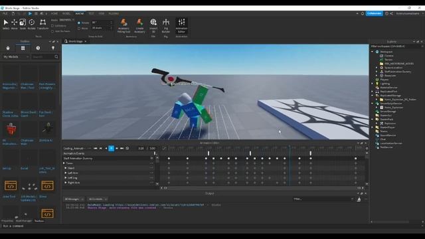Switch to the TEST ribbon tab
The image size is (425, 239).
[x=91, y=13]
